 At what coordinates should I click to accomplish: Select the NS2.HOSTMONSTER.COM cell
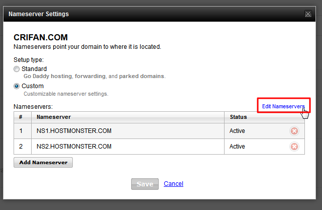(x=74, y=147)
